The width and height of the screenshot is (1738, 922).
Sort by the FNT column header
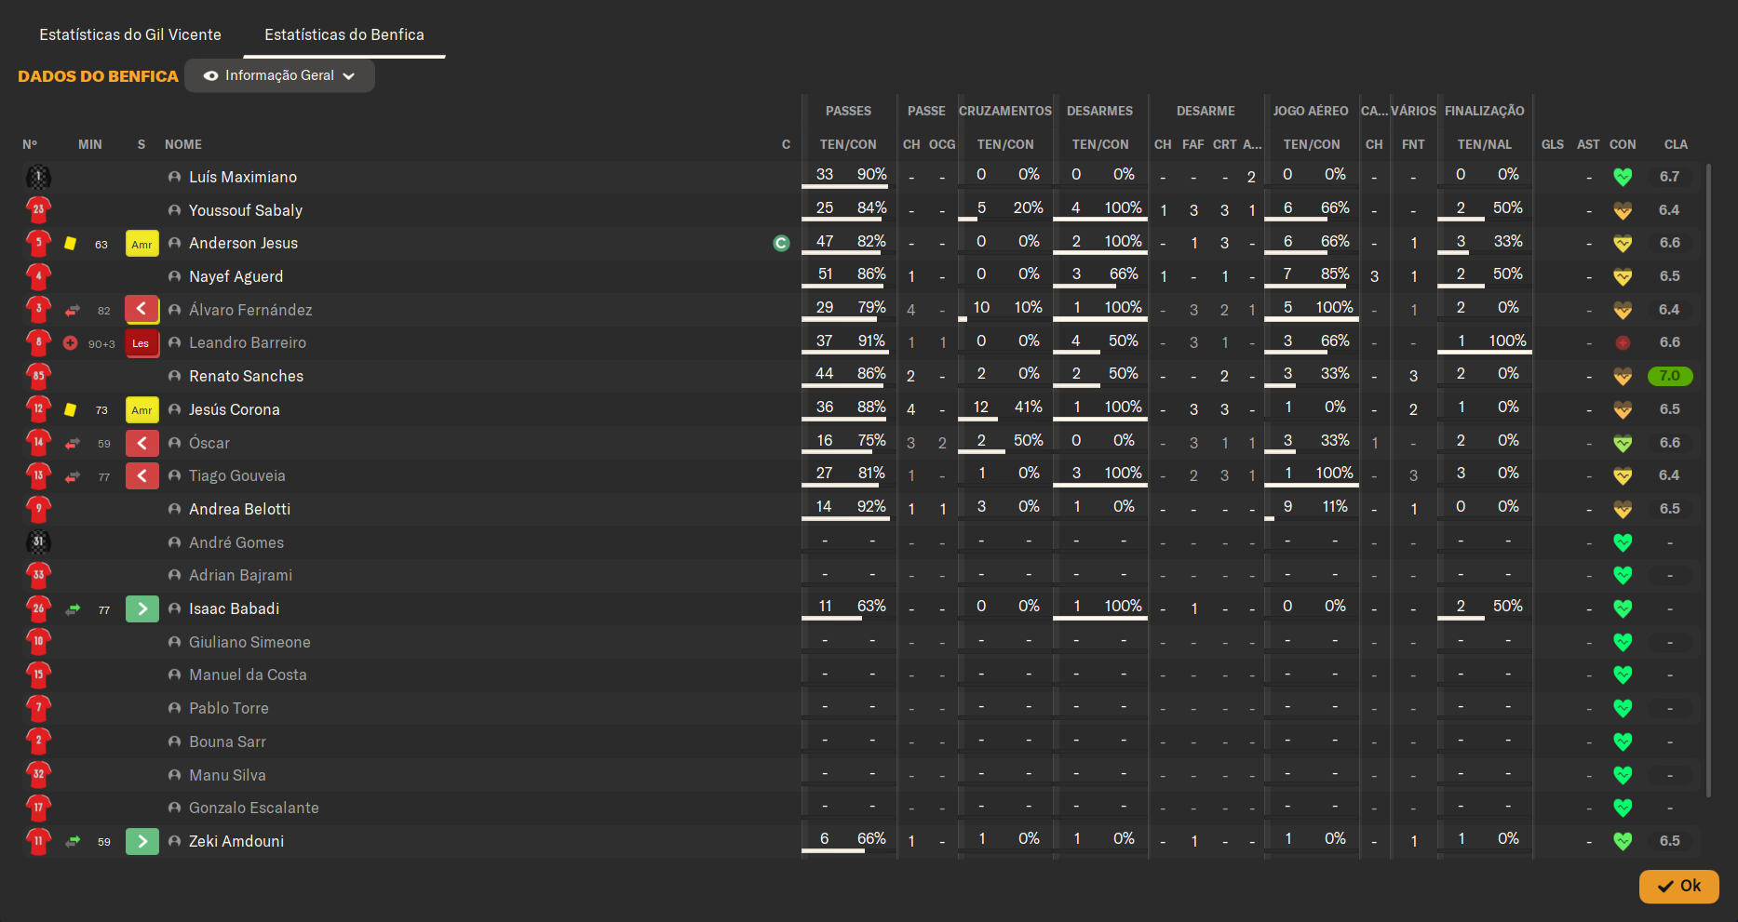click(x=1413, y=144)
